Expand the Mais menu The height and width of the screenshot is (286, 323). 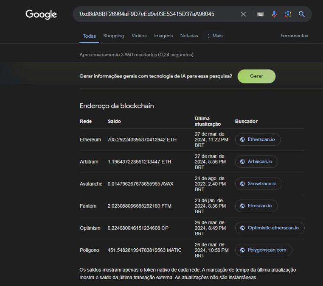[x=215, y=36]
